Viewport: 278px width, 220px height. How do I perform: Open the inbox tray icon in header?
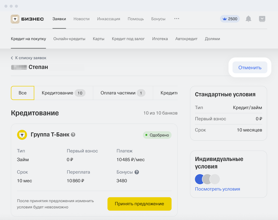[262, 19]
